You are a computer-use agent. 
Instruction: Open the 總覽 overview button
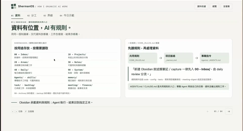(x=214, y=6)
